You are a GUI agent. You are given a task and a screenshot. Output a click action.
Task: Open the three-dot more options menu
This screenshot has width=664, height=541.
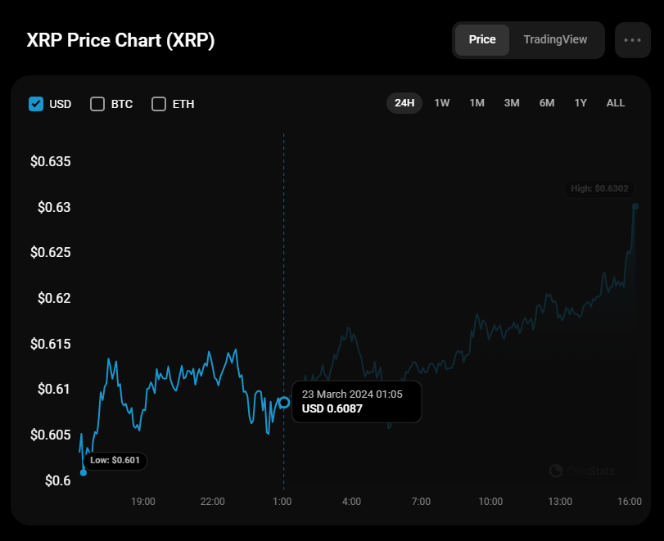coord(632,40)
